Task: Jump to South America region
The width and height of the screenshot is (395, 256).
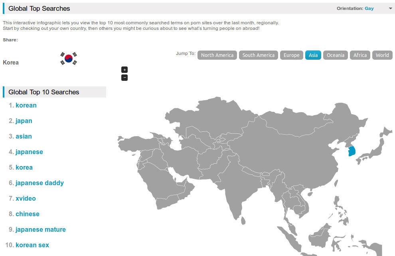Action: coord(259,55)
